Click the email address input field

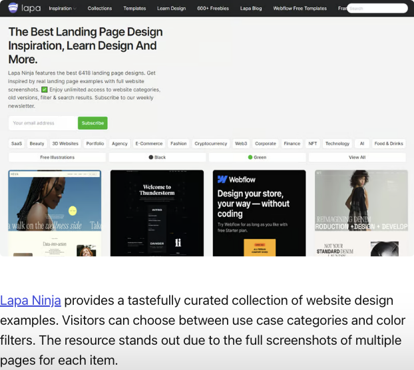[43, 123]
